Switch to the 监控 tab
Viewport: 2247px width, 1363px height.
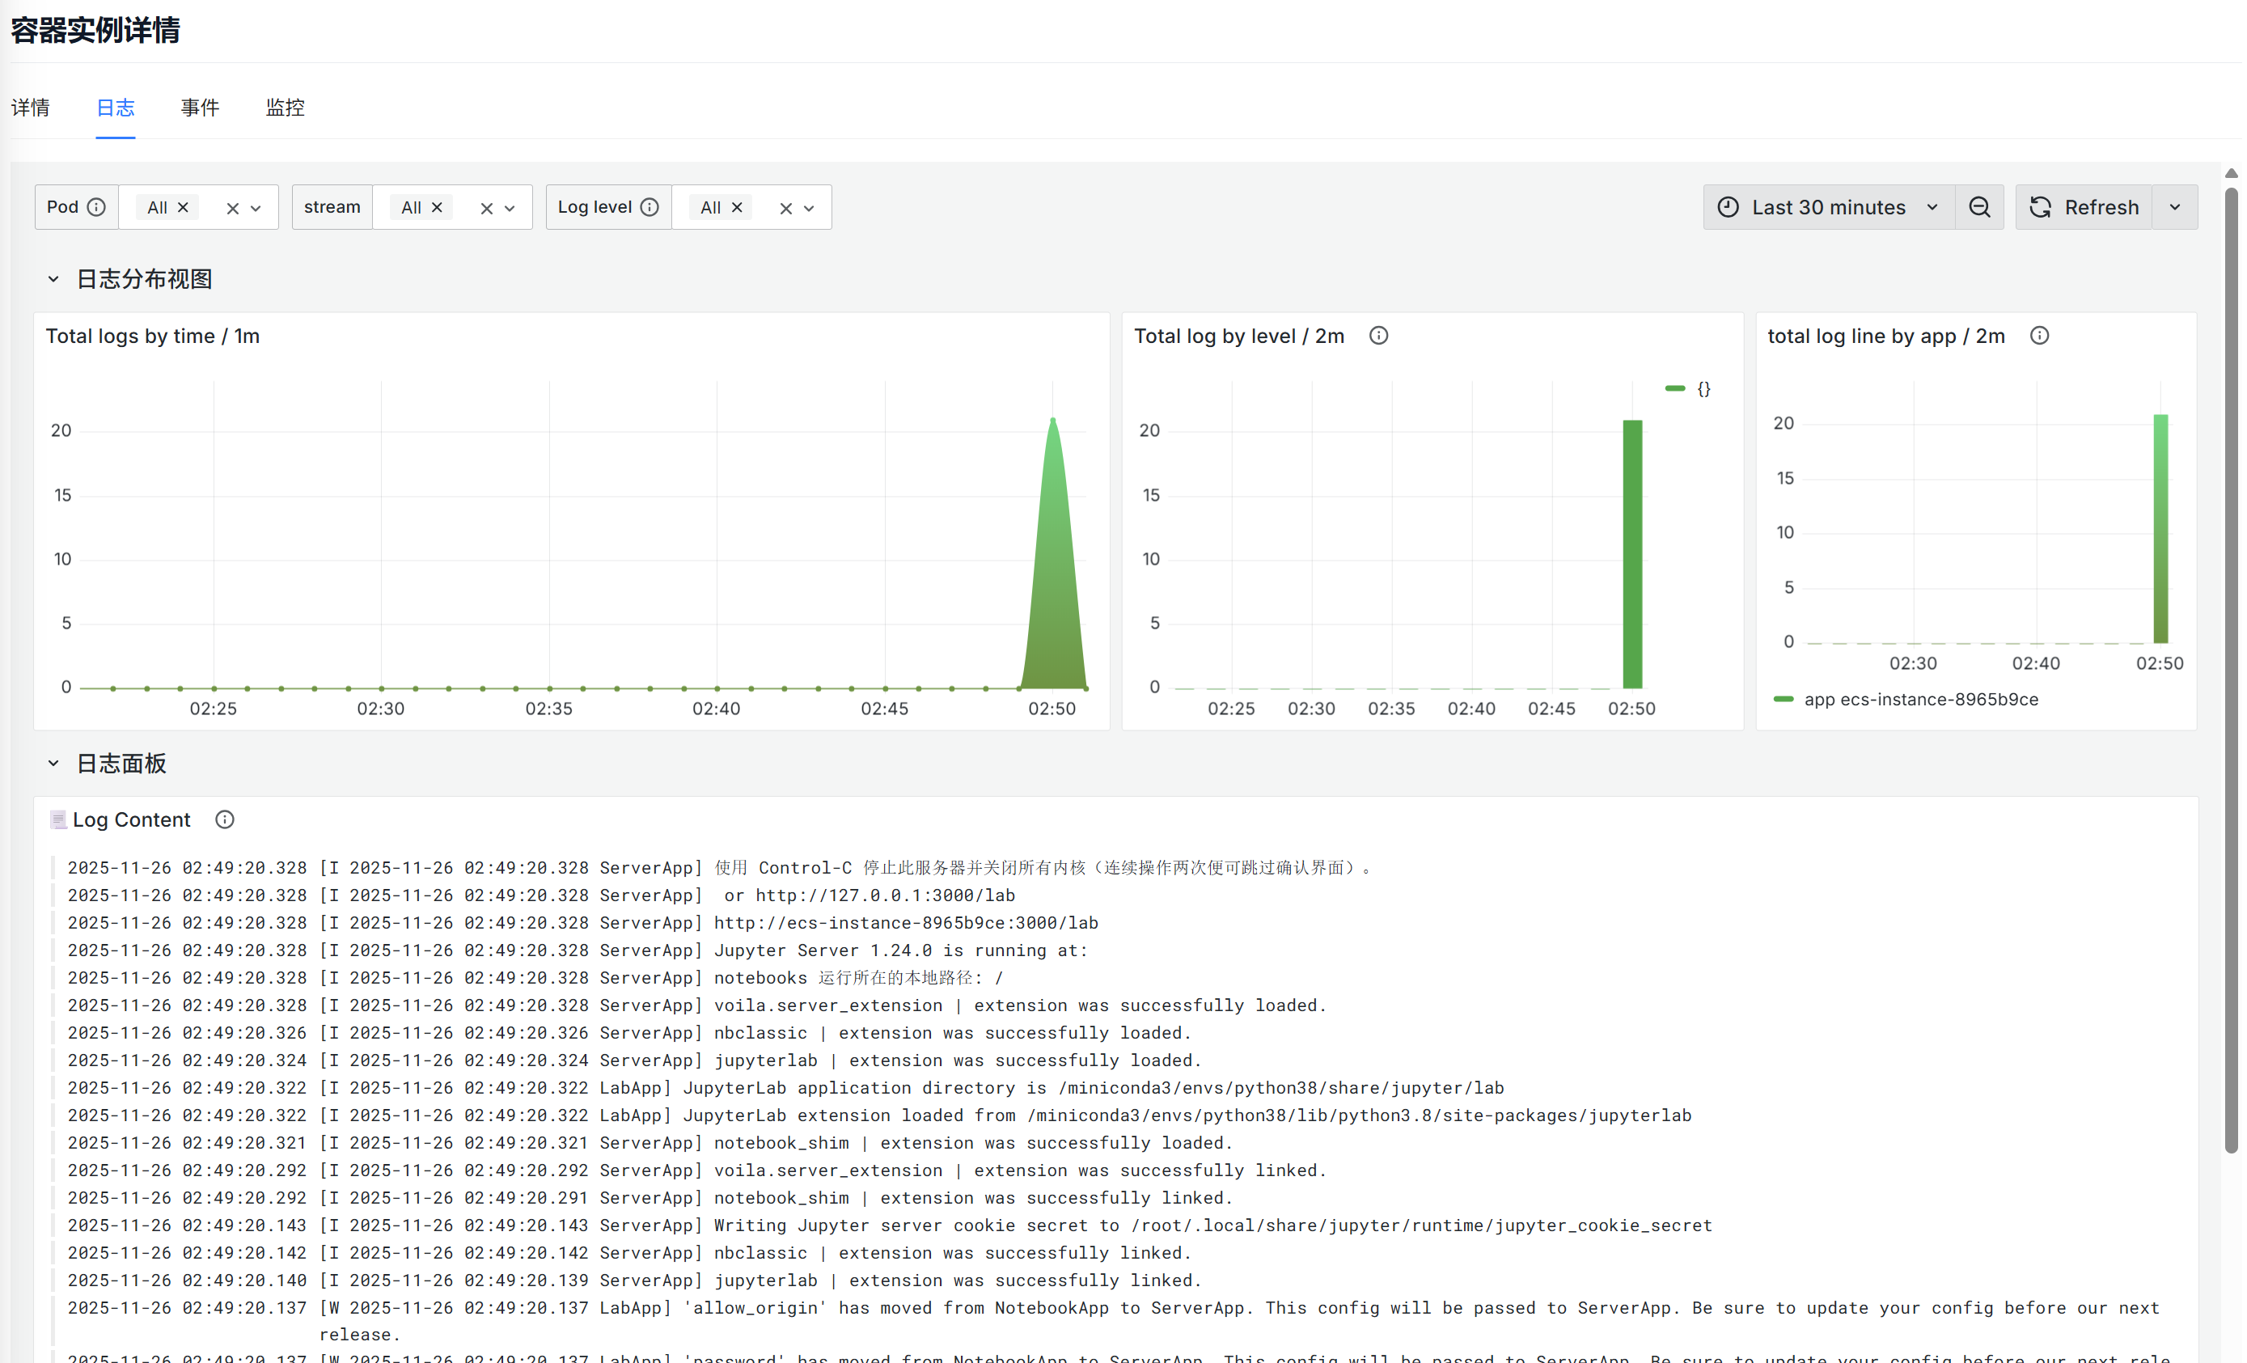(x=285, y=108)
